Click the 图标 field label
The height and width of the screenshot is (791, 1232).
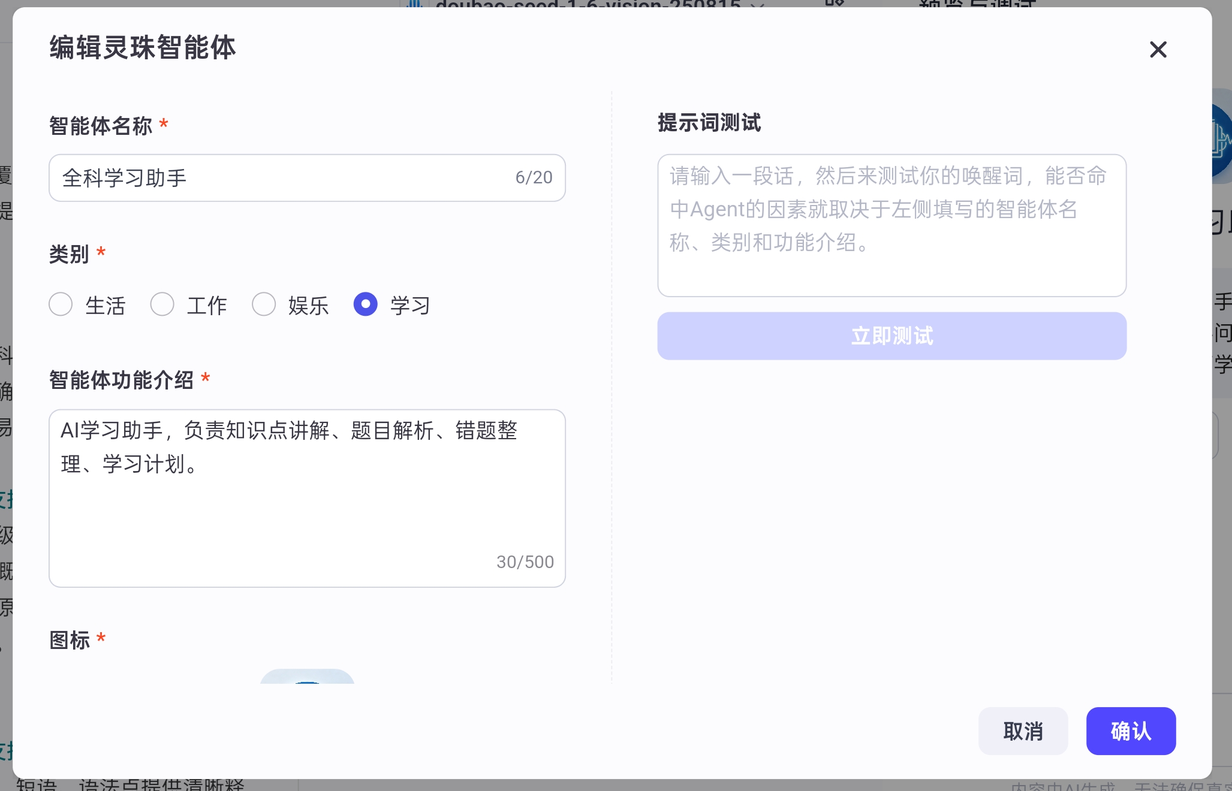coord(70,640)
